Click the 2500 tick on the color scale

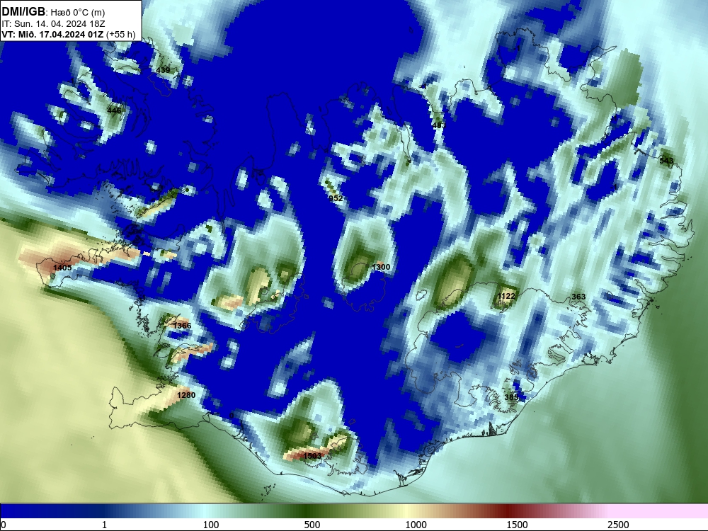(618, 524)
